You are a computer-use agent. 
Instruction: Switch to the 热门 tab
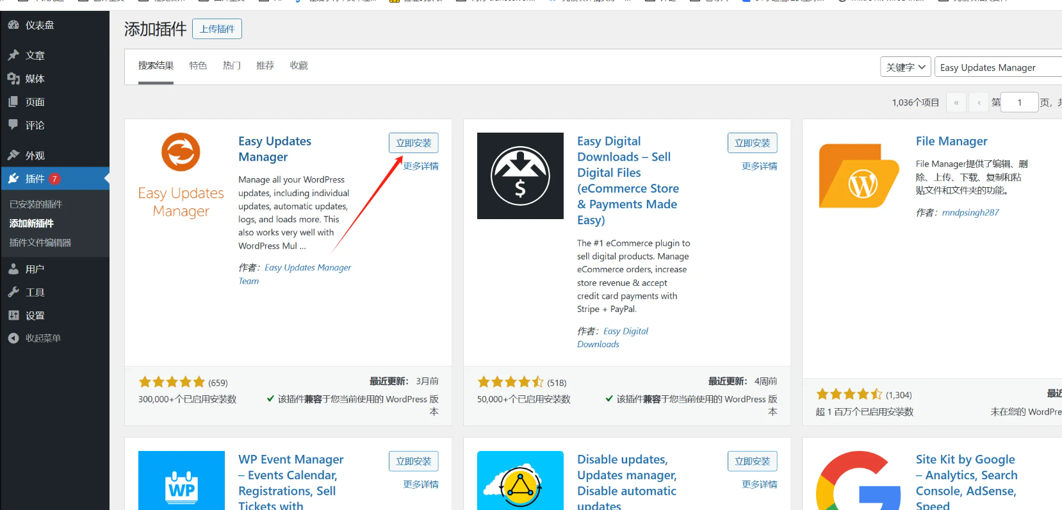(232, 65)
